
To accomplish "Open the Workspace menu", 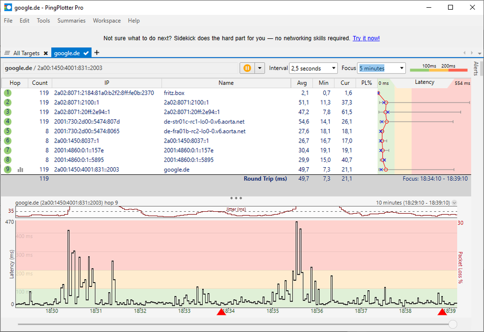I will [107, 21].
